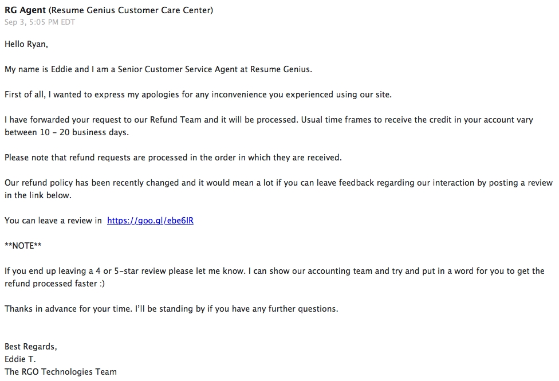Click the 'First of all' apology sentence
The width and height of the screenshot is (559, 381).
coord(198,95)
